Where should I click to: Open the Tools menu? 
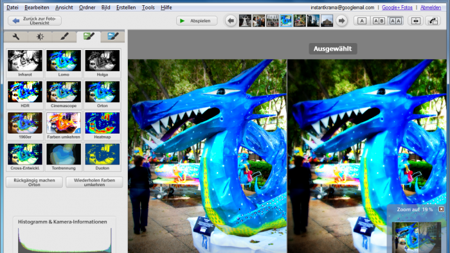coord(148,8)
